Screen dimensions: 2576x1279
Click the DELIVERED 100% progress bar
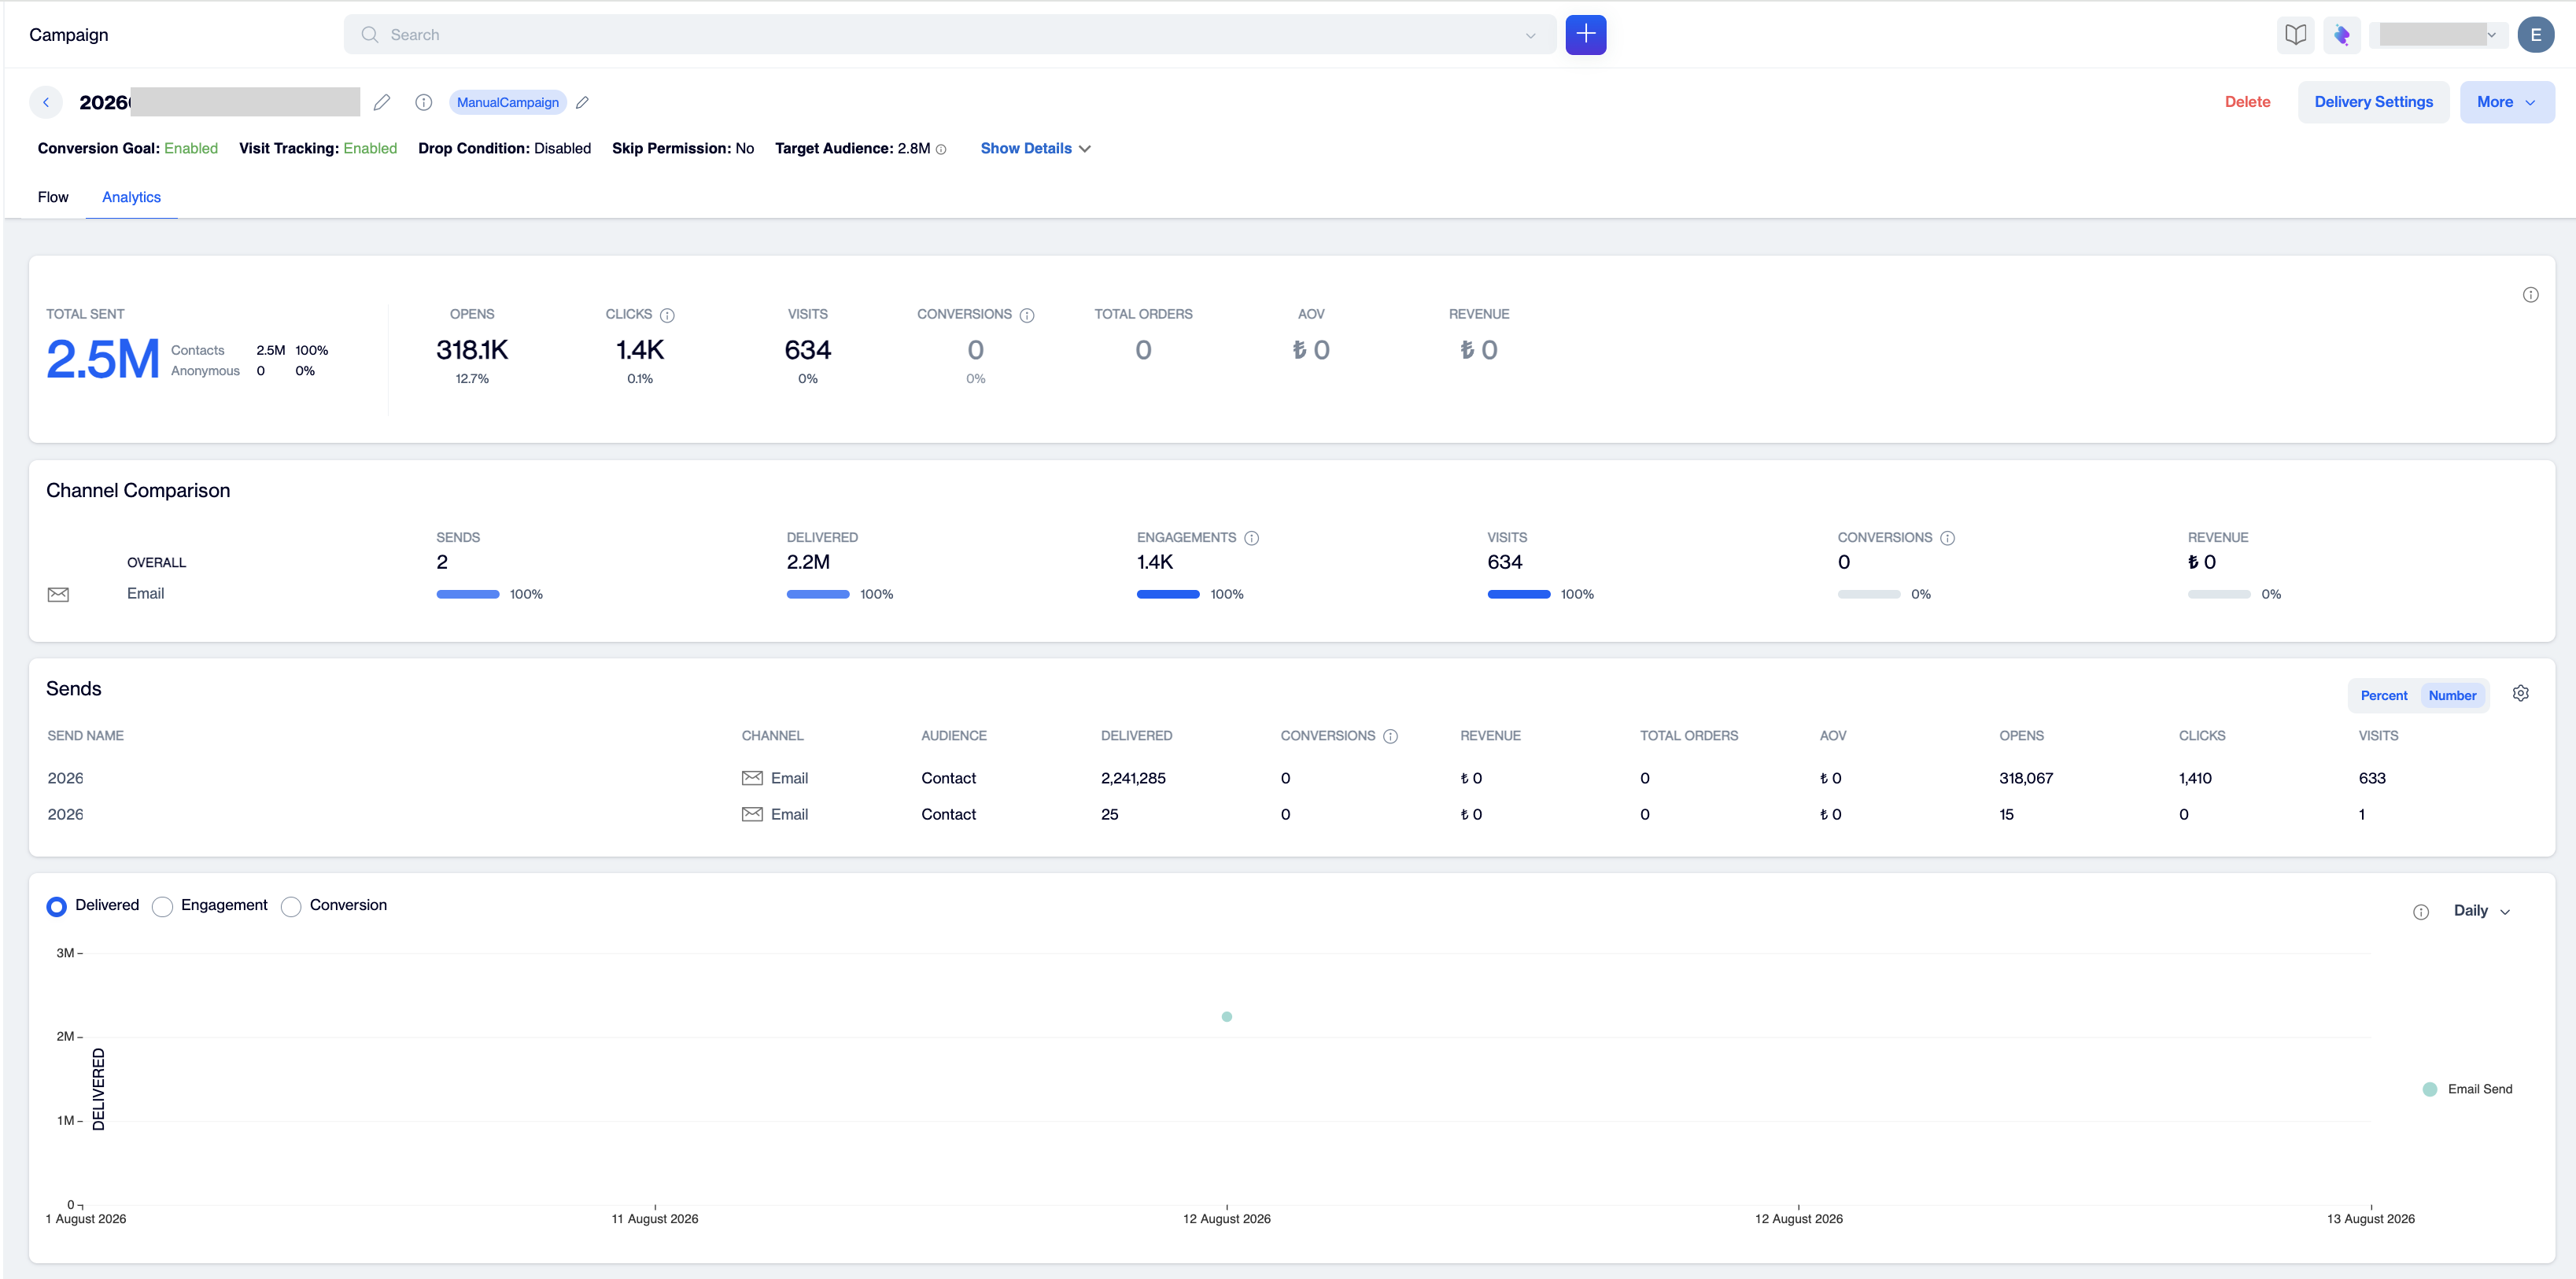pos(818,595)
